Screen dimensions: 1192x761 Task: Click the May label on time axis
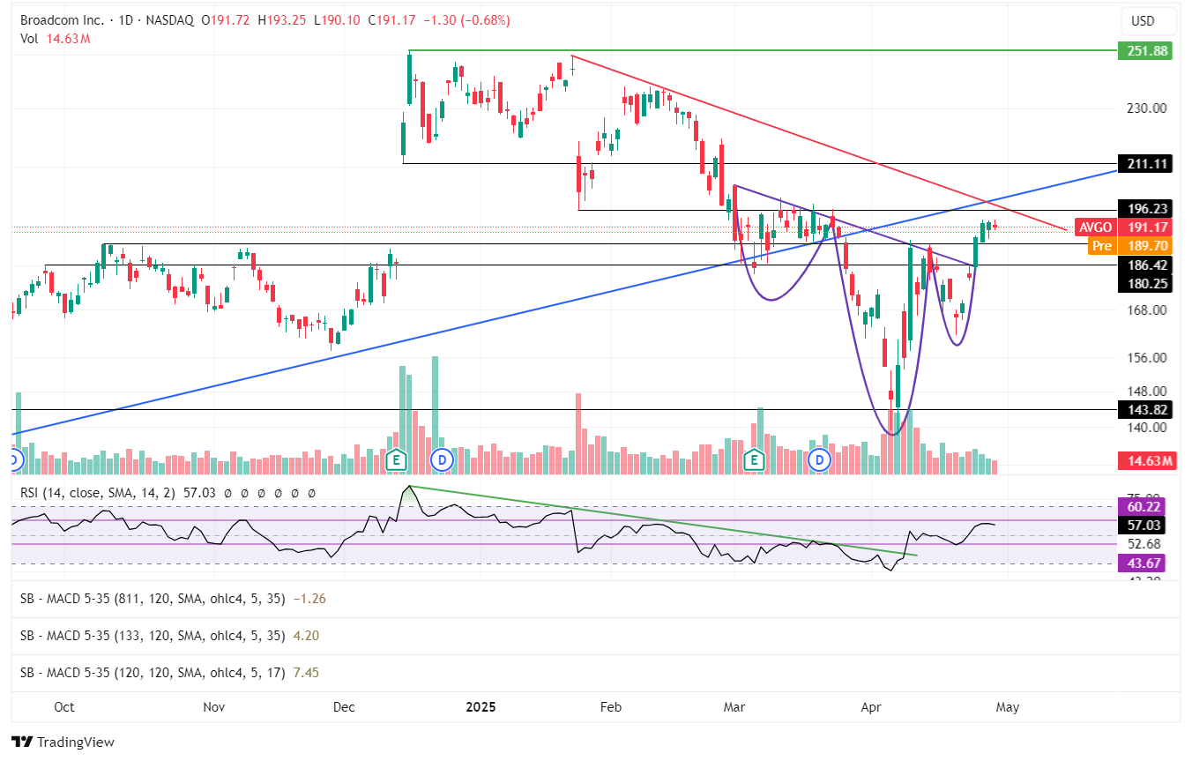click(x=1007, y=707)
